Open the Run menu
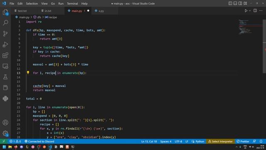 point(61,3)
